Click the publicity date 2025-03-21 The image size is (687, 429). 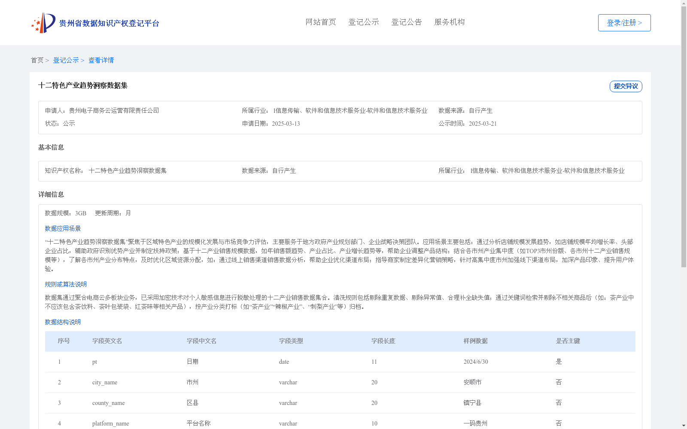(x=483, y=124)
